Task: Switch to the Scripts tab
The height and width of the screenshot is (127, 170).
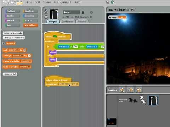Action: click(53, 22)
